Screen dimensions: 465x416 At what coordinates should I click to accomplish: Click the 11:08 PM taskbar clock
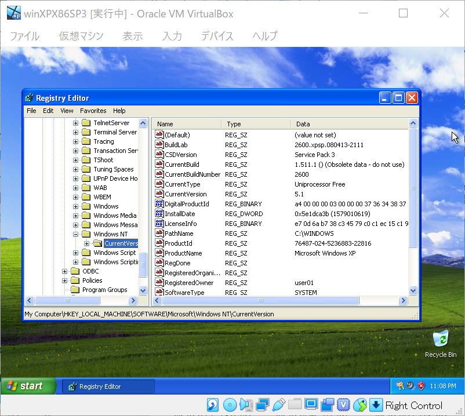[443, 386]
